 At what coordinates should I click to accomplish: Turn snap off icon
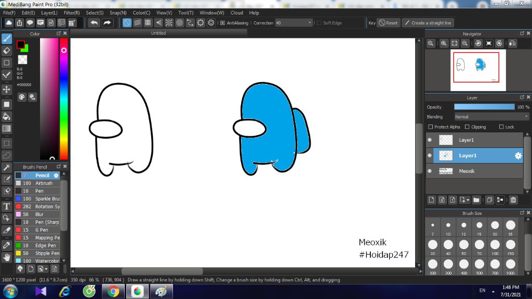click(x=127, y=23)
